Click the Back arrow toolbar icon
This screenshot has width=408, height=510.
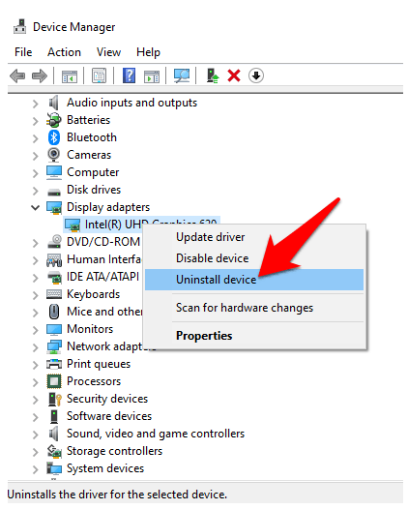tap(17, 76)
